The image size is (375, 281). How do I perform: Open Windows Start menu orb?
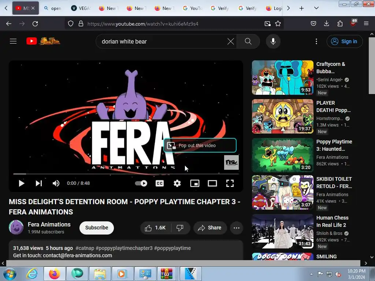10,274
